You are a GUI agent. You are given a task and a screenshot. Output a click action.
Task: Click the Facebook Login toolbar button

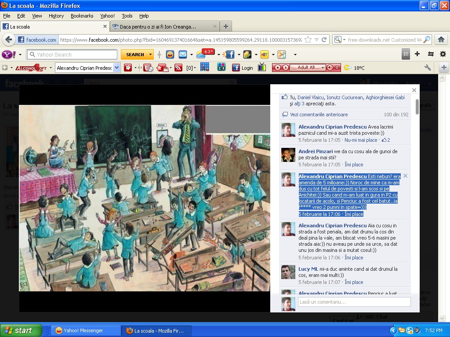pyautogui.click(x=243, y=68)
